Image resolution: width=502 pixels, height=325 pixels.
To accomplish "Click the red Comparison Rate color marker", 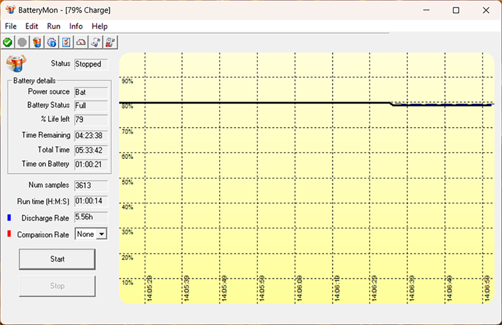I will tap(9, 234).
